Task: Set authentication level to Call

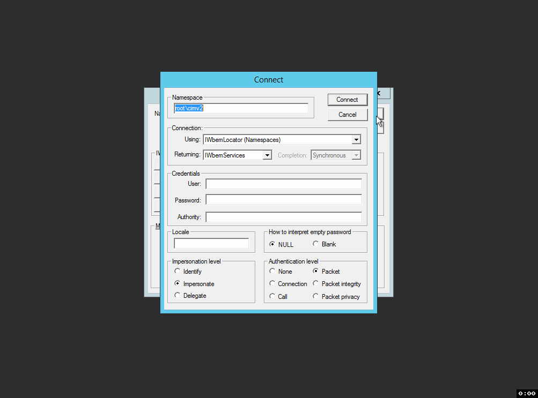Action: coord(272,296)
